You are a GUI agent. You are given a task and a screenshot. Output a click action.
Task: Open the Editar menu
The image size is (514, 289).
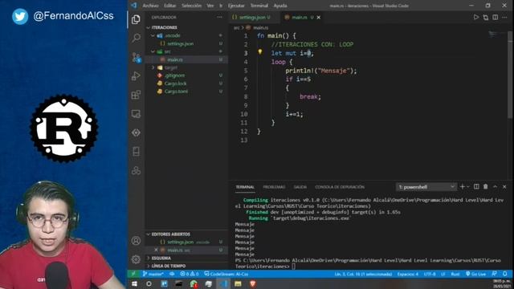pos(169,6)
